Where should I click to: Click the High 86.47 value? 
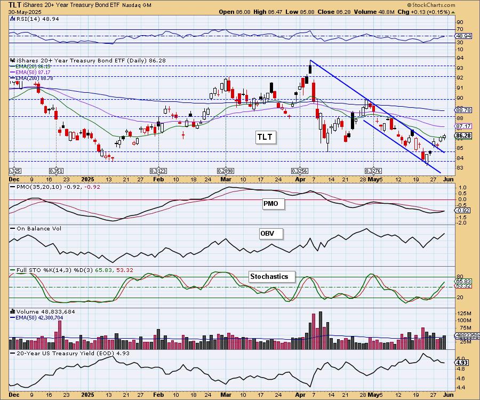(x=268, y=12)
